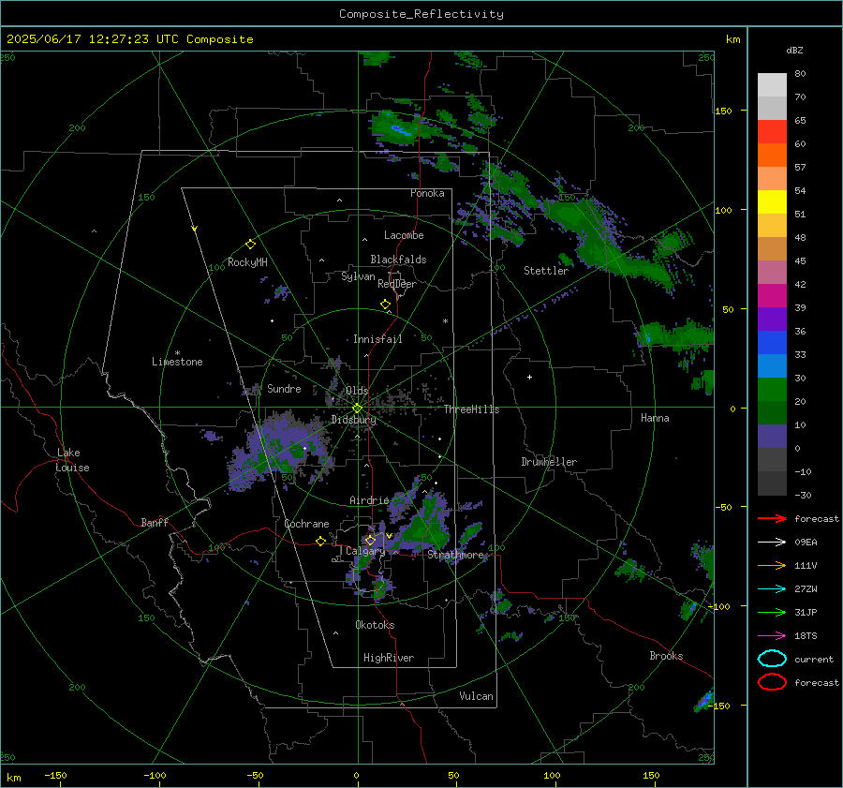Click the Hanna label

[x=655, y=418]
